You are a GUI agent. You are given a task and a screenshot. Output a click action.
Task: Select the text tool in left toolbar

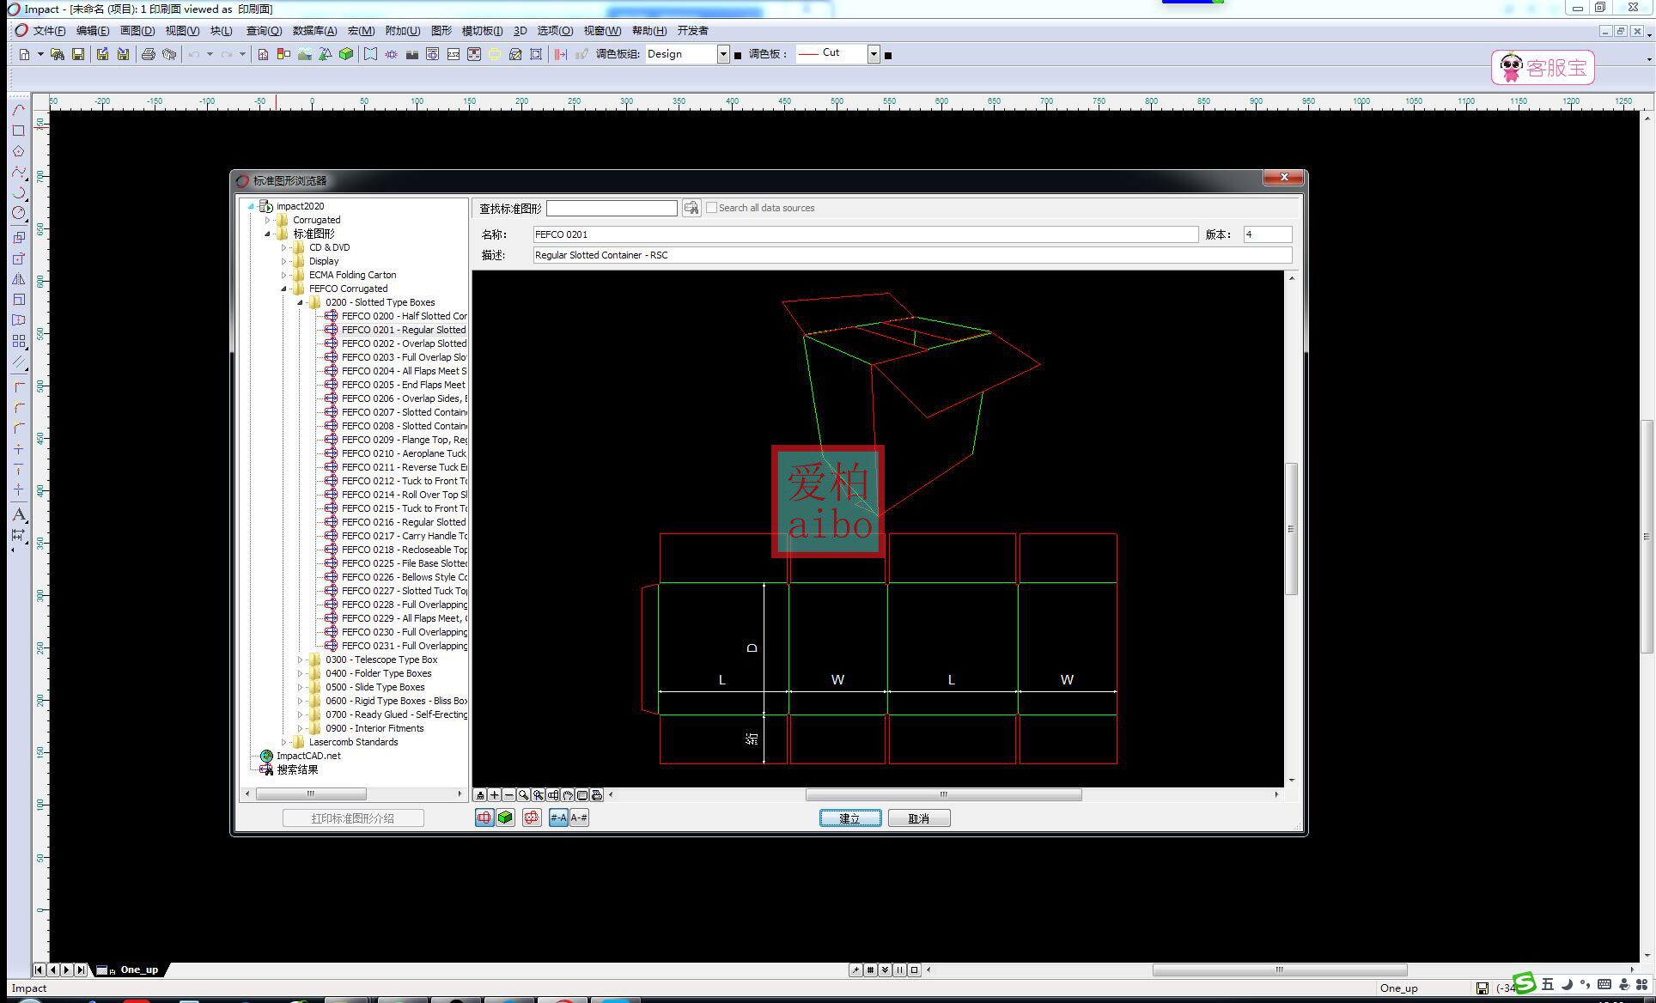pyautogui.click(x=18, y=514)
